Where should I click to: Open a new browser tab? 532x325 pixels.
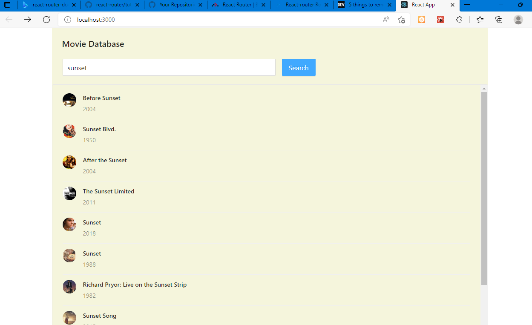click(467, 5)
